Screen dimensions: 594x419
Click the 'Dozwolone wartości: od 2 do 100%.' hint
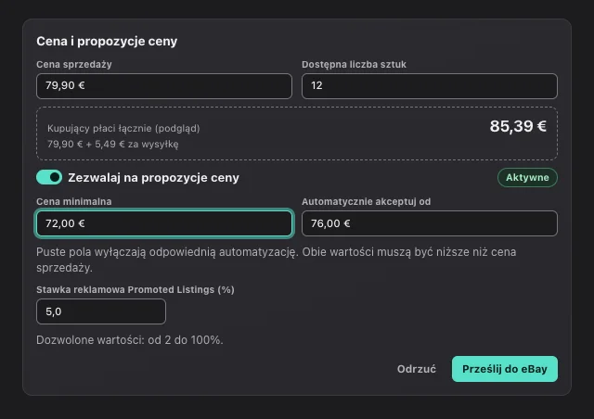130,340
